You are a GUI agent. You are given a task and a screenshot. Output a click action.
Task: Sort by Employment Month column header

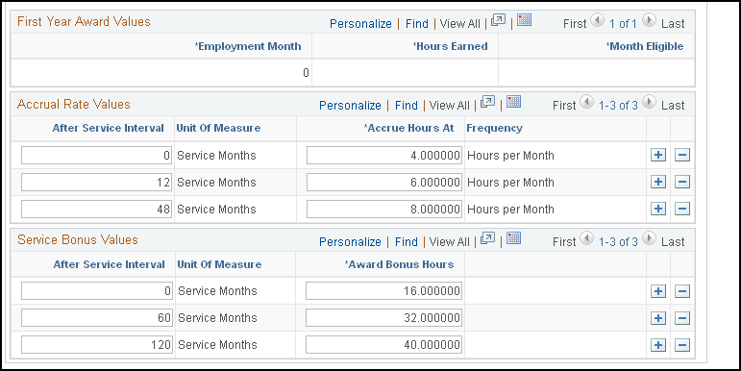[x=248, y=46]
